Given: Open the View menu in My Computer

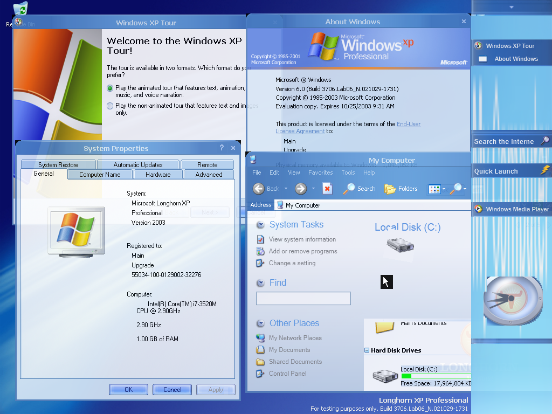Looking at the screenshot, I should click(294, 172).
